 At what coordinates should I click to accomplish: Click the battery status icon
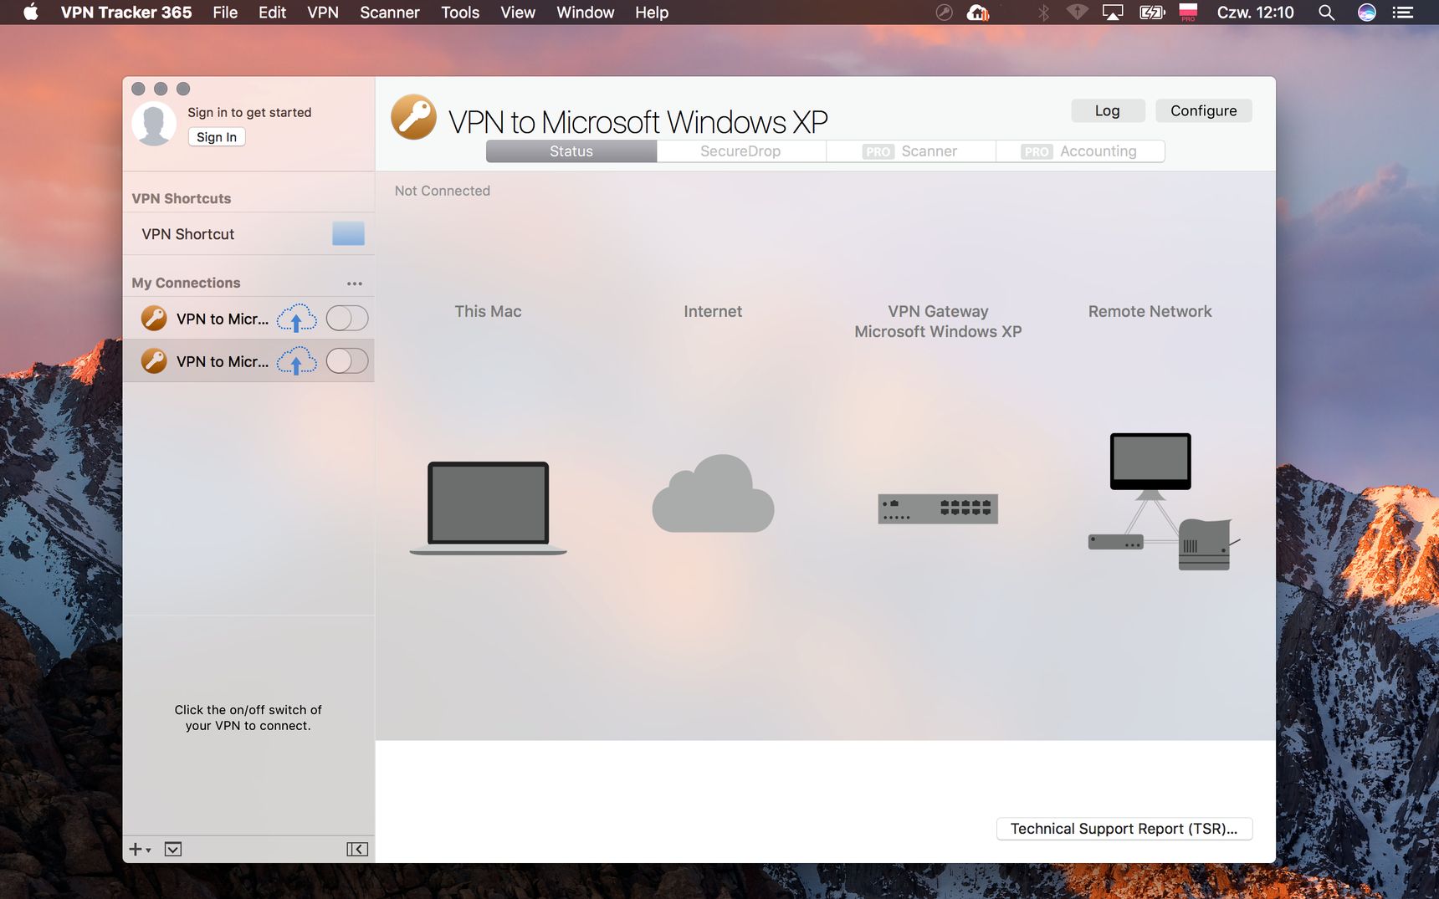point(1152,13)
